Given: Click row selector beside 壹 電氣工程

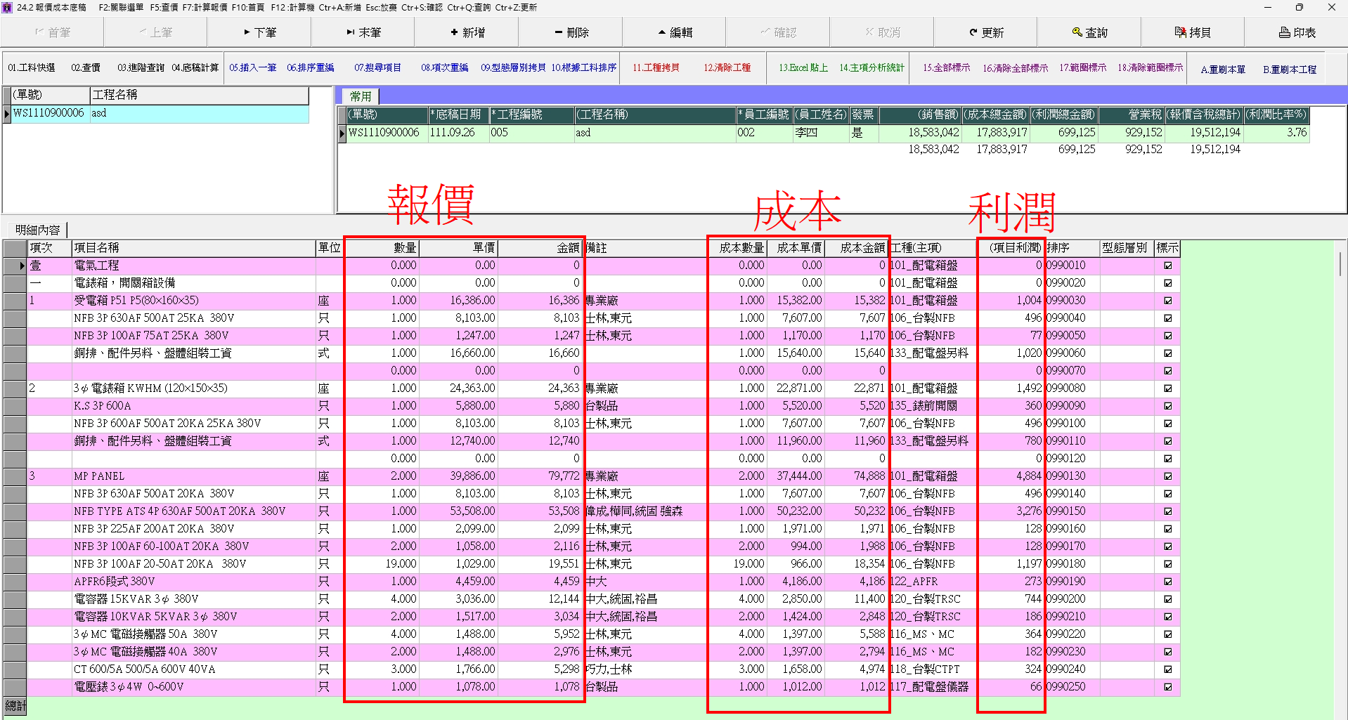Looking at the screenshot, I should pyautogui.click(x=15, y=266).
